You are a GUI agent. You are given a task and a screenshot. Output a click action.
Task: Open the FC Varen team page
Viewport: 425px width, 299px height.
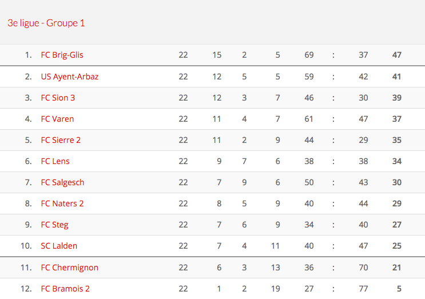[57, 119]
